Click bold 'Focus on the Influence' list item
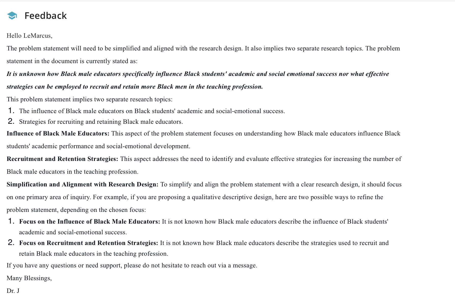This screenshot has height=300, width=455. (x=90, y=222)
